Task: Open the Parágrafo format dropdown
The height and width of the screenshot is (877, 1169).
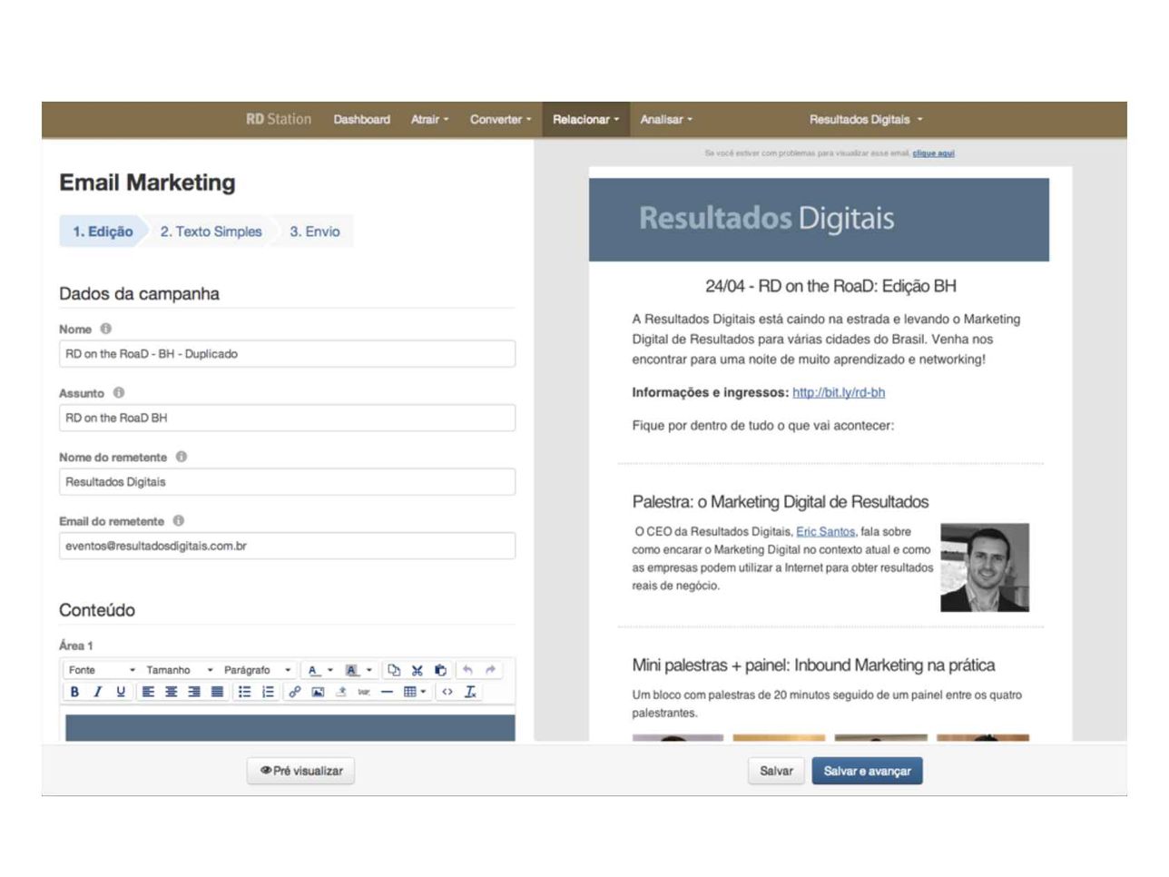Action: (x=257, y=670)
